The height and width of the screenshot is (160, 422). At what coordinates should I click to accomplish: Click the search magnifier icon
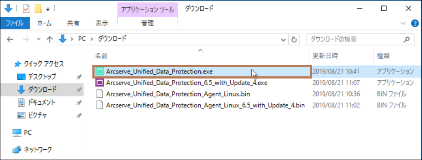point(407,40)
